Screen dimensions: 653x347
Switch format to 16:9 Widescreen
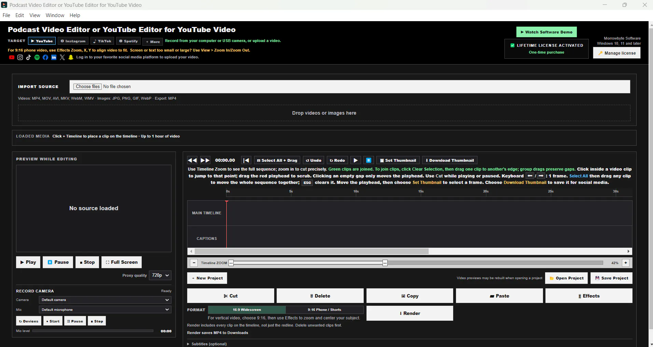coord(247,310)
